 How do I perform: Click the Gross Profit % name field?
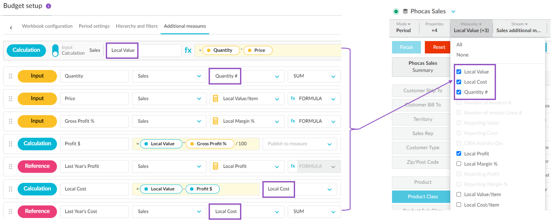pyautogui.click(x=94, y=121)
